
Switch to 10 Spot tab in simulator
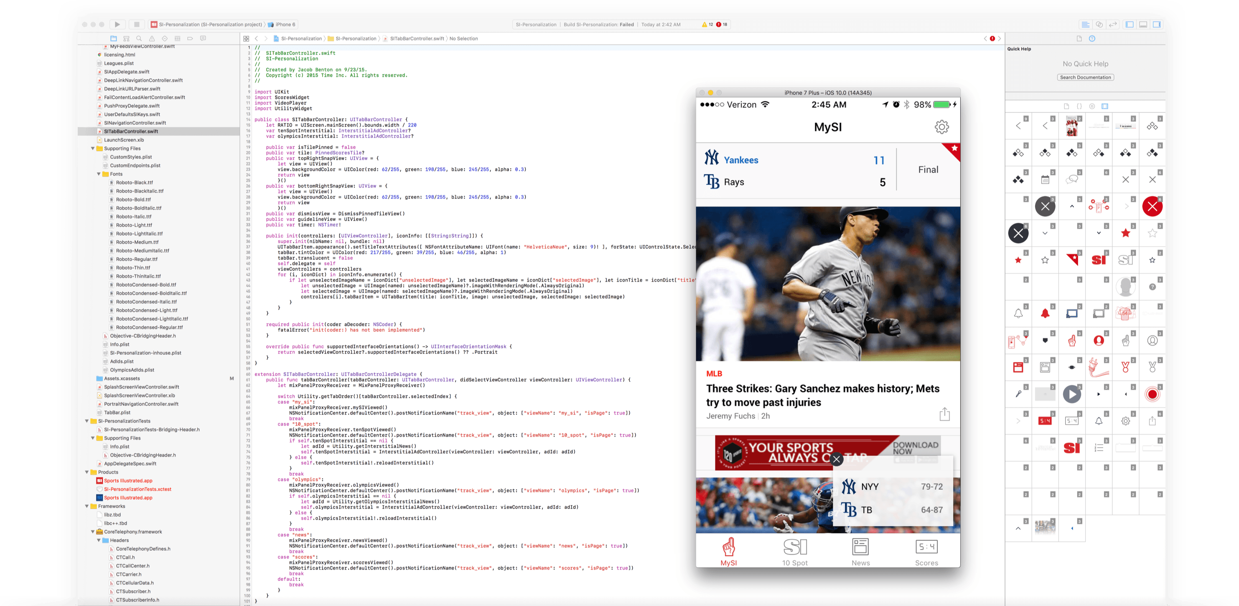(x=794, y=552)
